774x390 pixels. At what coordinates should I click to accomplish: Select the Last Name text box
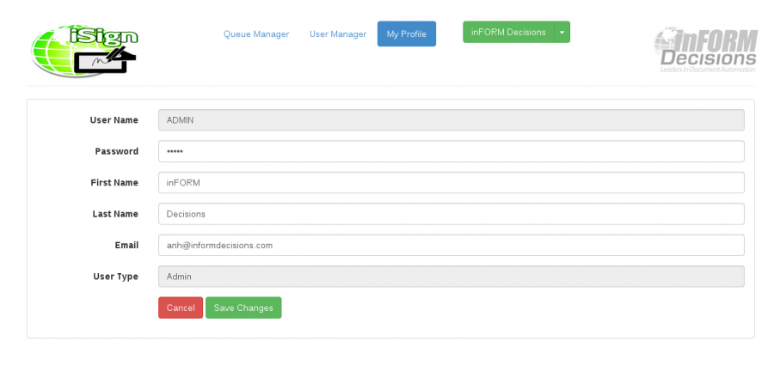[451, 214]
